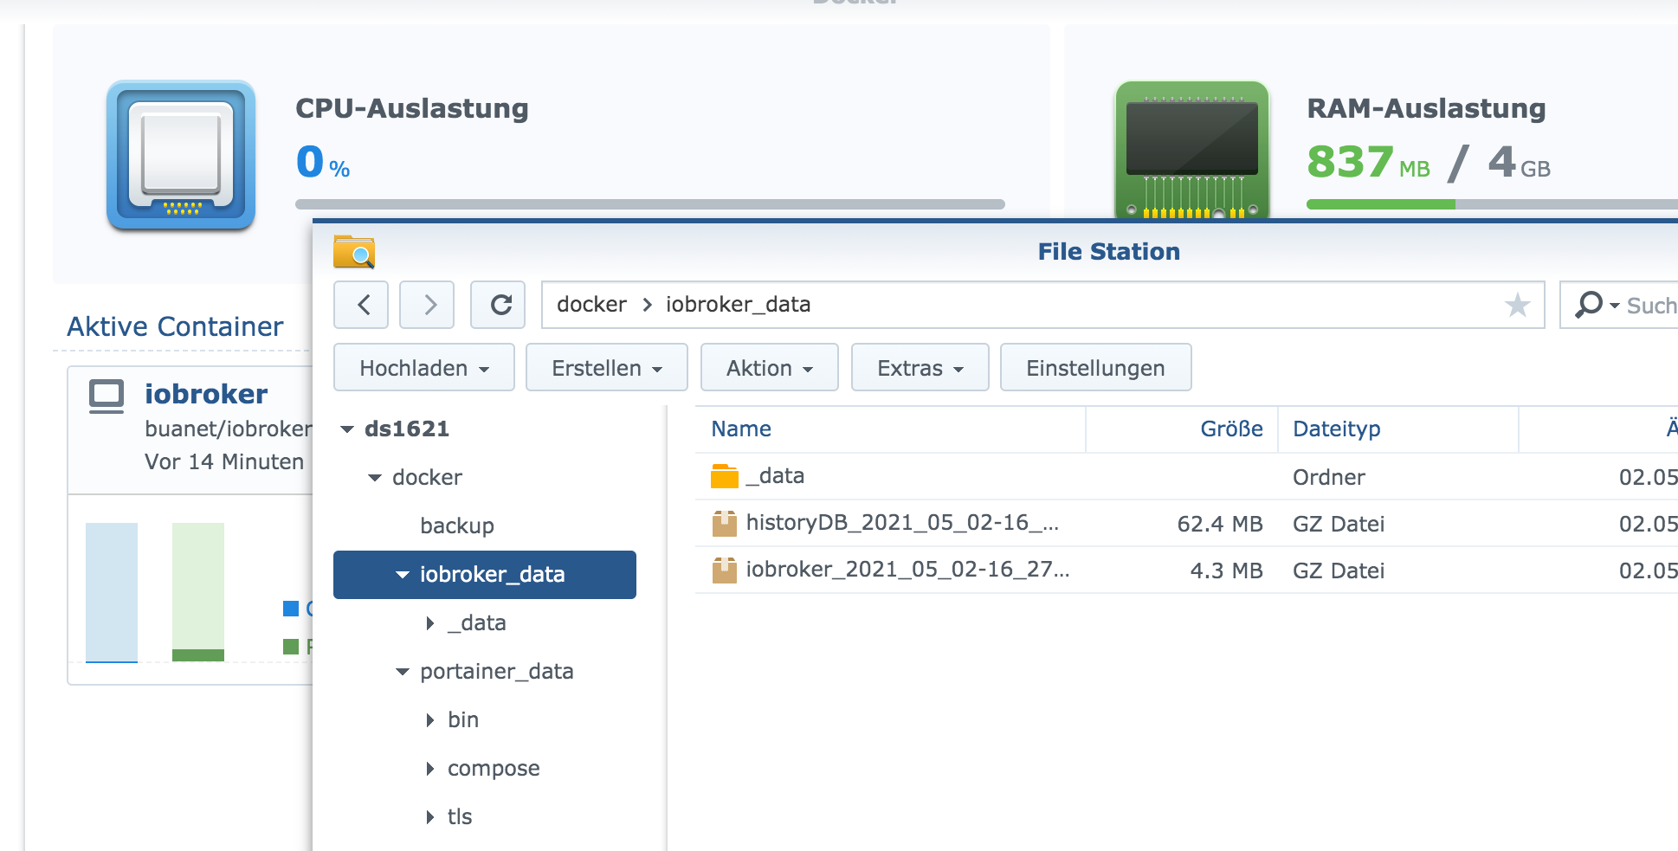The height and width of the screenshot is (851, 1678).
Task: Click the blue CPU bar in container chart
Action: point(112,592)
